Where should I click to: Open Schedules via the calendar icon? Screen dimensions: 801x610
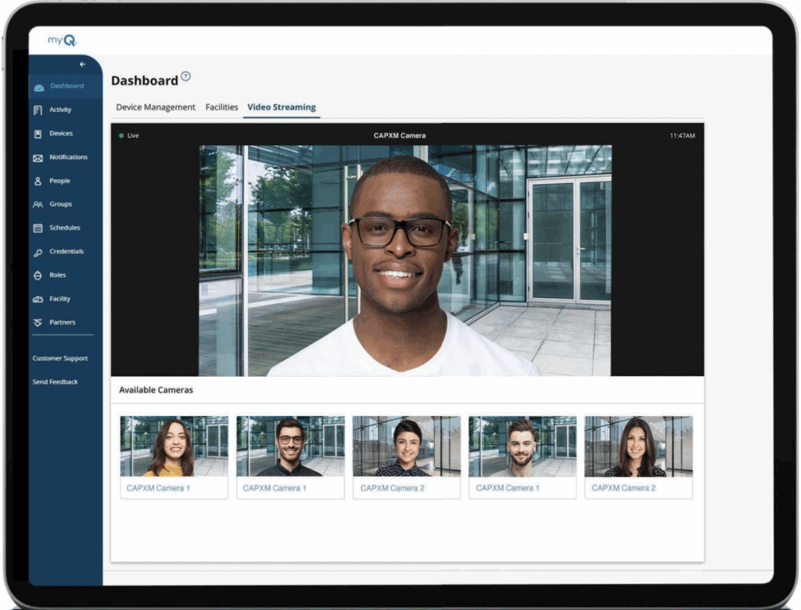coord(38,228)
